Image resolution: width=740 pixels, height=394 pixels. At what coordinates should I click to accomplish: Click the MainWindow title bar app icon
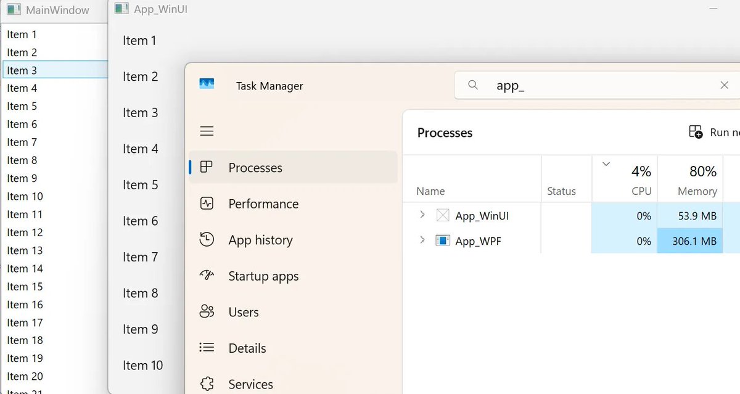14,10
